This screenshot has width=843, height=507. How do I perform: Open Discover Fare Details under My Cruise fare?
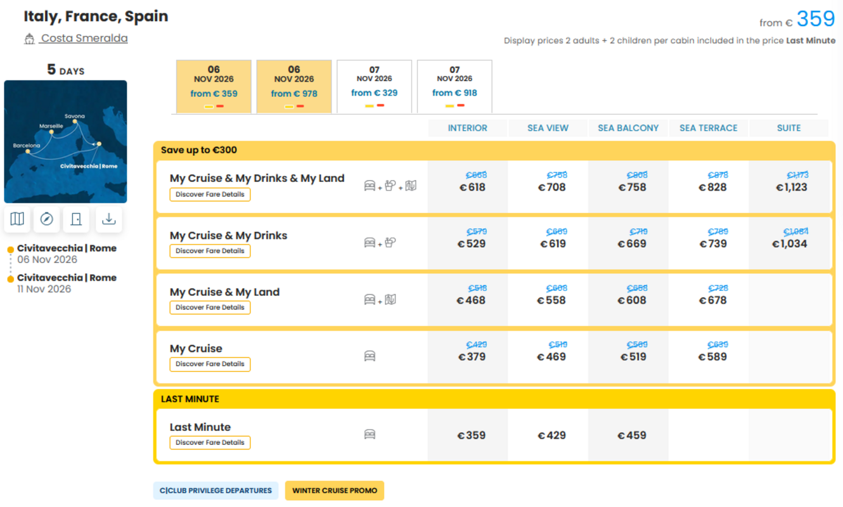click(210, 364)
